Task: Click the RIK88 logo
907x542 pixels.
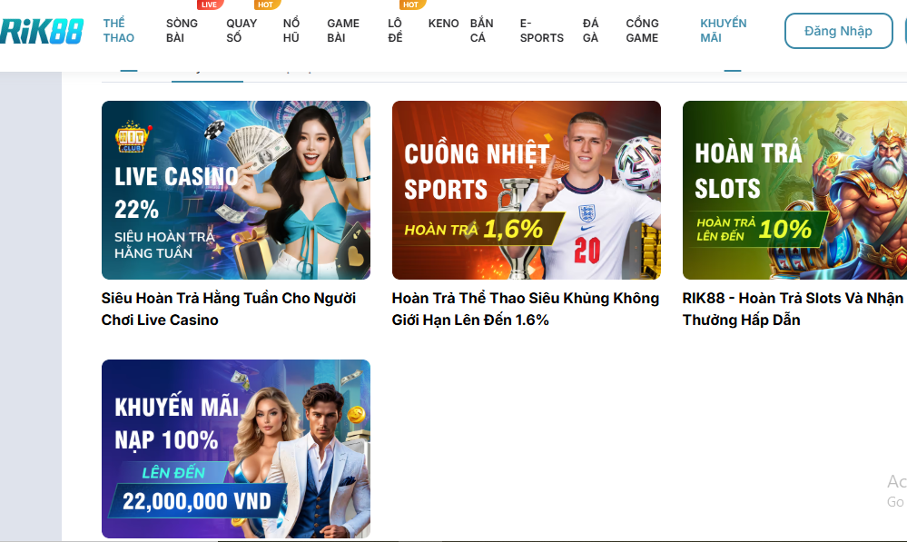Action: (42, 31)
